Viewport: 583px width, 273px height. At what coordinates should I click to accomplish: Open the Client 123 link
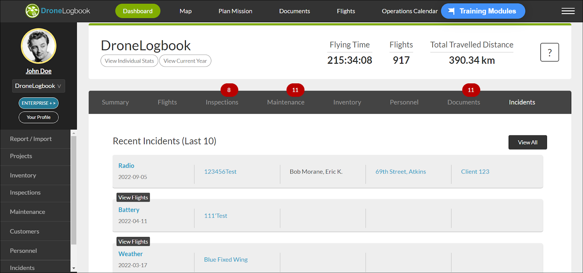(x=475, y=171)
